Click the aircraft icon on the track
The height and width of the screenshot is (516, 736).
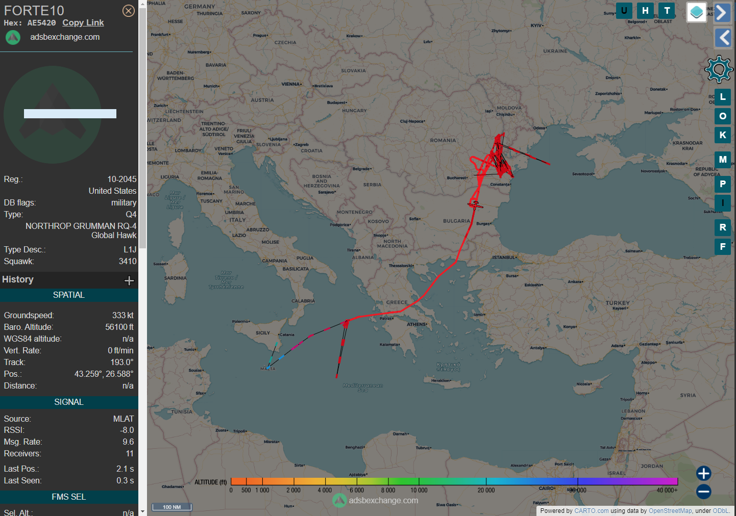tap(475, 205)
